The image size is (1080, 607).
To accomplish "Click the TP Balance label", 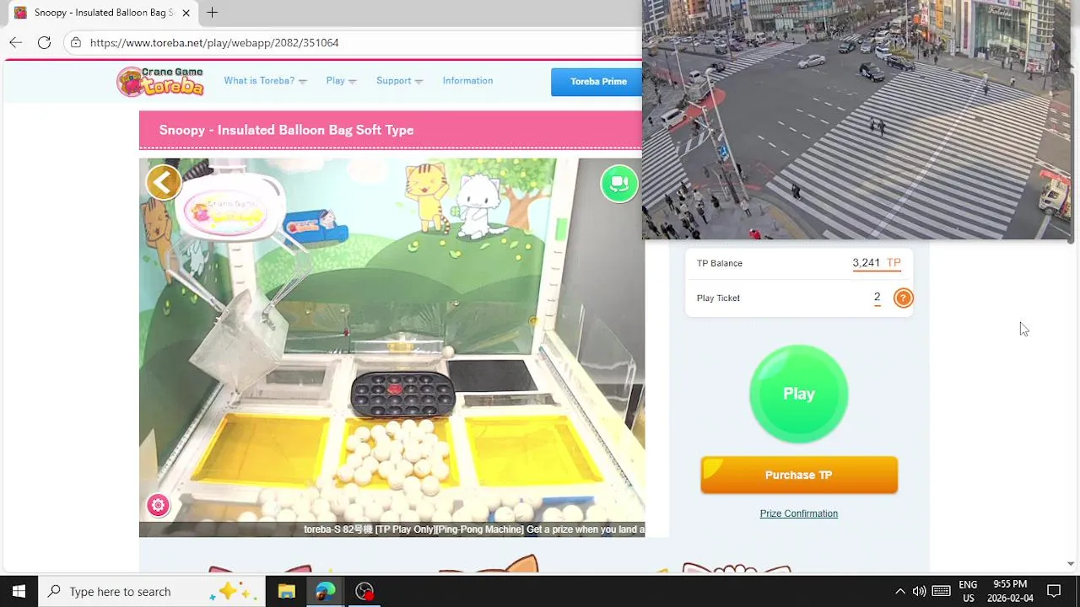I will point(720,263).
